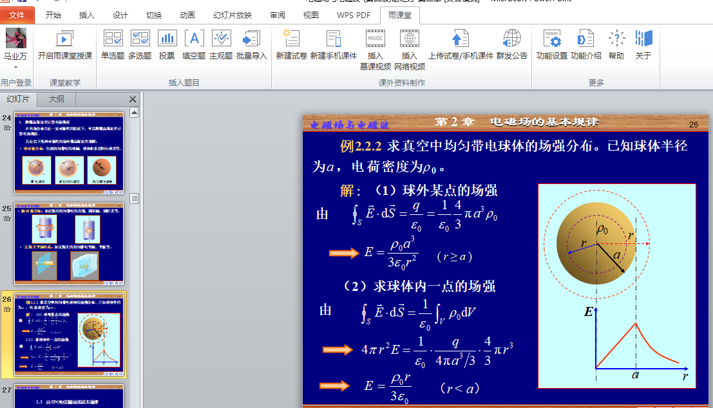The width and height of the screenshot is (713, 408).
Task: Create a new test via 新建试卷
Action: click(x=291, y=44)
